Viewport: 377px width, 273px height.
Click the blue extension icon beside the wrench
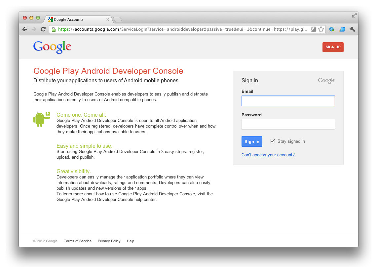342,29
